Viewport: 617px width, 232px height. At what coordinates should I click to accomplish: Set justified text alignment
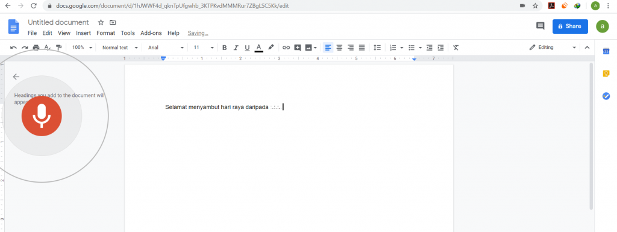point(362,48)
